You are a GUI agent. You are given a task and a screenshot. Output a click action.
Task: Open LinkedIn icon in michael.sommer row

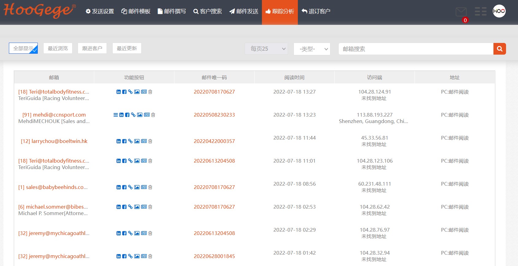coord(119,207)
